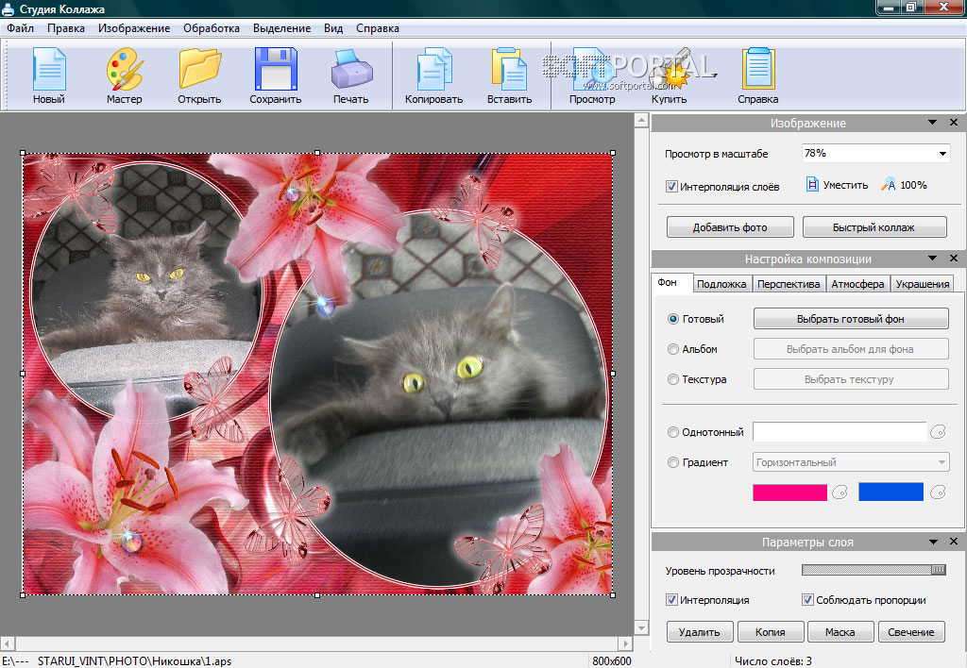Screen dimensions: 967x668
Task: Select the Альбом background radio button
Action: click(672, 349)
